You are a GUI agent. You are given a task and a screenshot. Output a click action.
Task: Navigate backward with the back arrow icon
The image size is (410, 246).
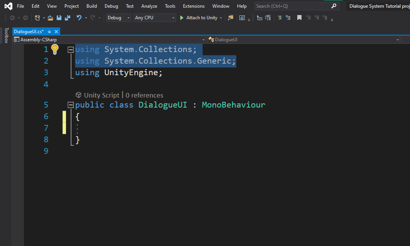13,17
